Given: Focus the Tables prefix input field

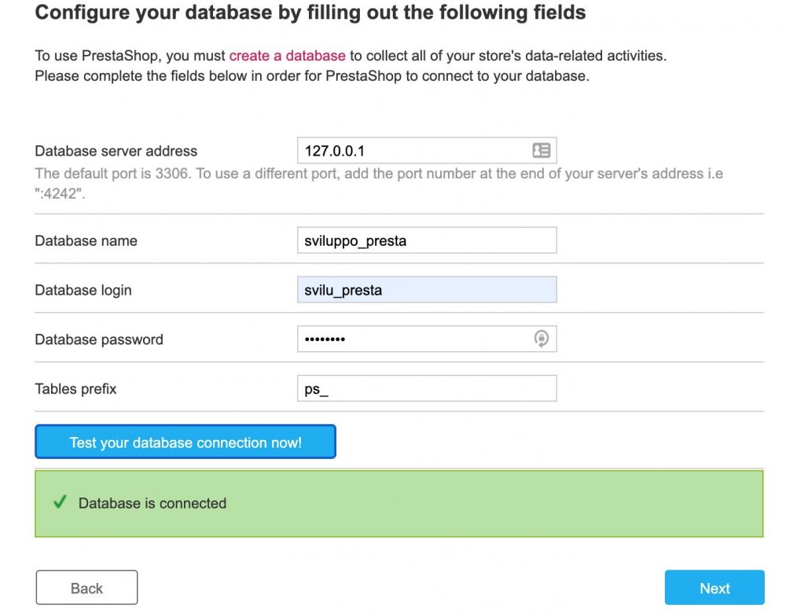Looking at the screenshot, I should [x=426, y=388].
